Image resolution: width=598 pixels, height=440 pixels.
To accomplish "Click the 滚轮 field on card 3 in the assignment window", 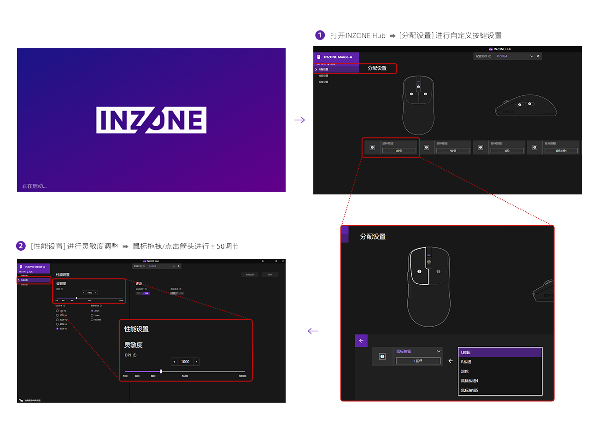I will point(507,151).
